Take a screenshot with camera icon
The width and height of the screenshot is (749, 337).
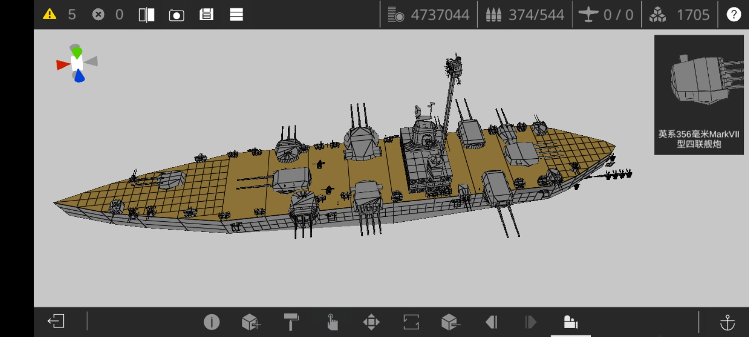click(x=176, y=15)
